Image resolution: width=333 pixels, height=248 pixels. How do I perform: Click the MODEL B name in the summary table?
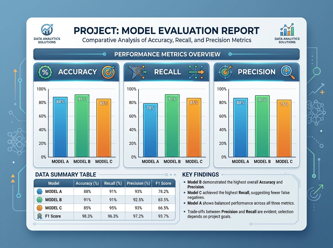(54, 200)
